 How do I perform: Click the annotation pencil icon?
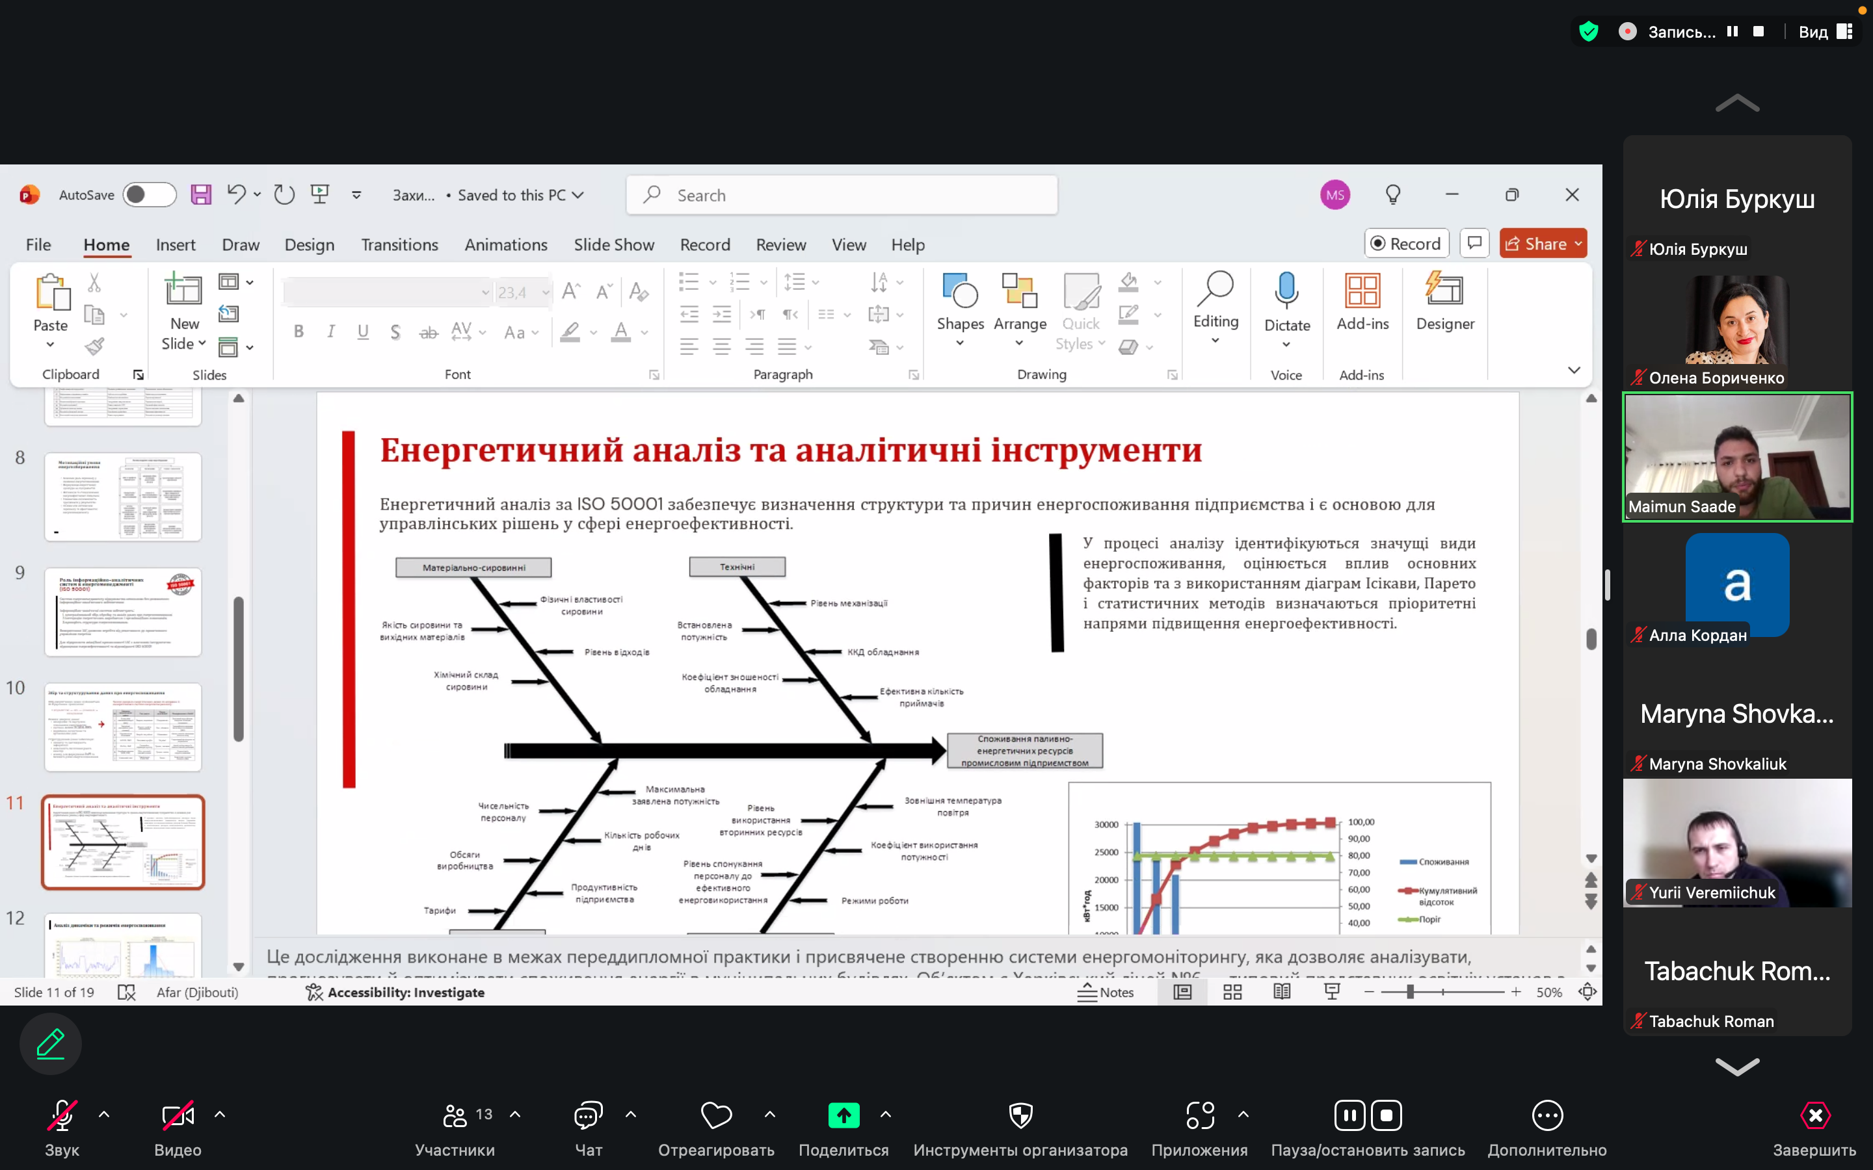coord(50,1044)
